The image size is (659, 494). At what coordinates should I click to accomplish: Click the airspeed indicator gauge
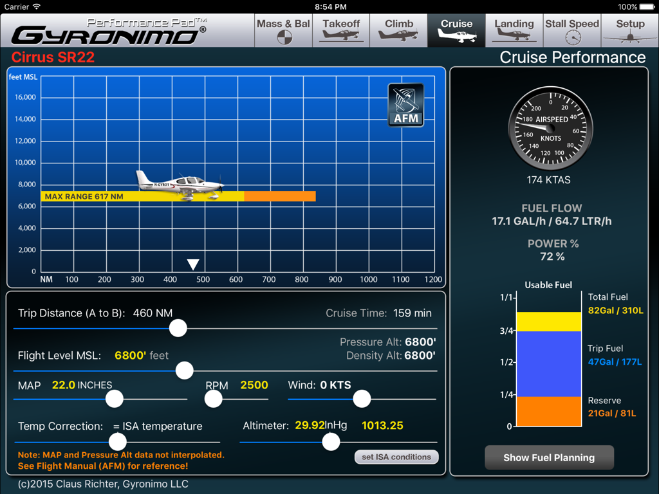pos(550,128)
